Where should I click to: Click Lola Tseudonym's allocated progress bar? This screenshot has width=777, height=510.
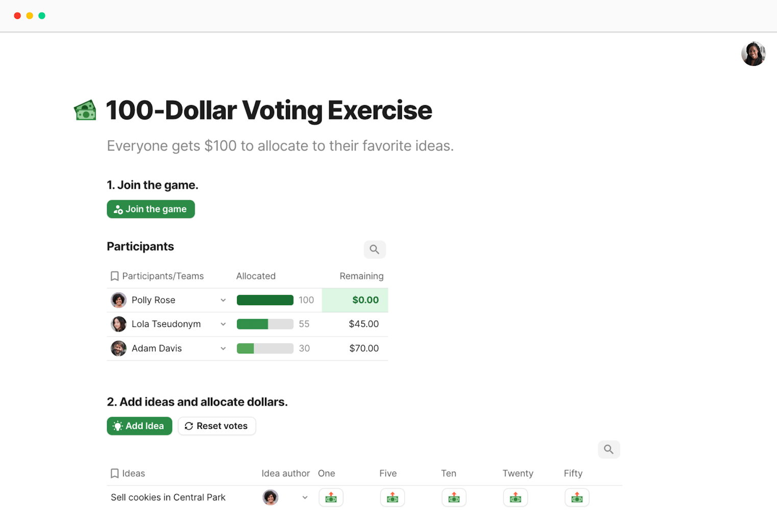point(265,324)
